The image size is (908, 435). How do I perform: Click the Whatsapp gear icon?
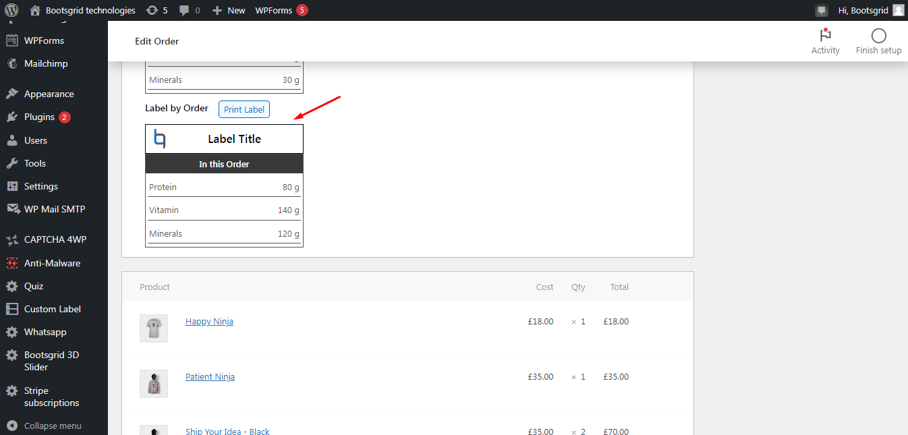point(12,332)
